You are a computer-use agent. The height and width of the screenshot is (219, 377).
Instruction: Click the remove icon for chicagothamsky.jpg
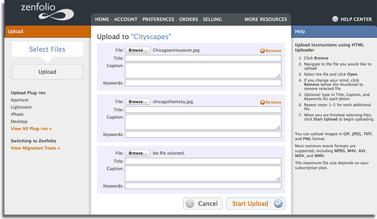pos(262,102)
